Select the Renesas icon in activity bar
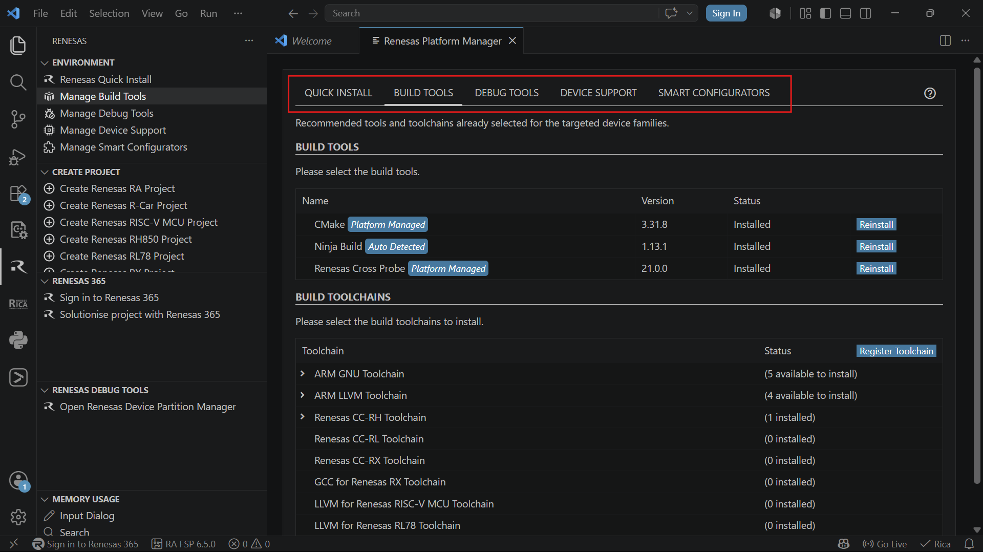This screenshot has height=553, width=983. (x=18, y=267)
